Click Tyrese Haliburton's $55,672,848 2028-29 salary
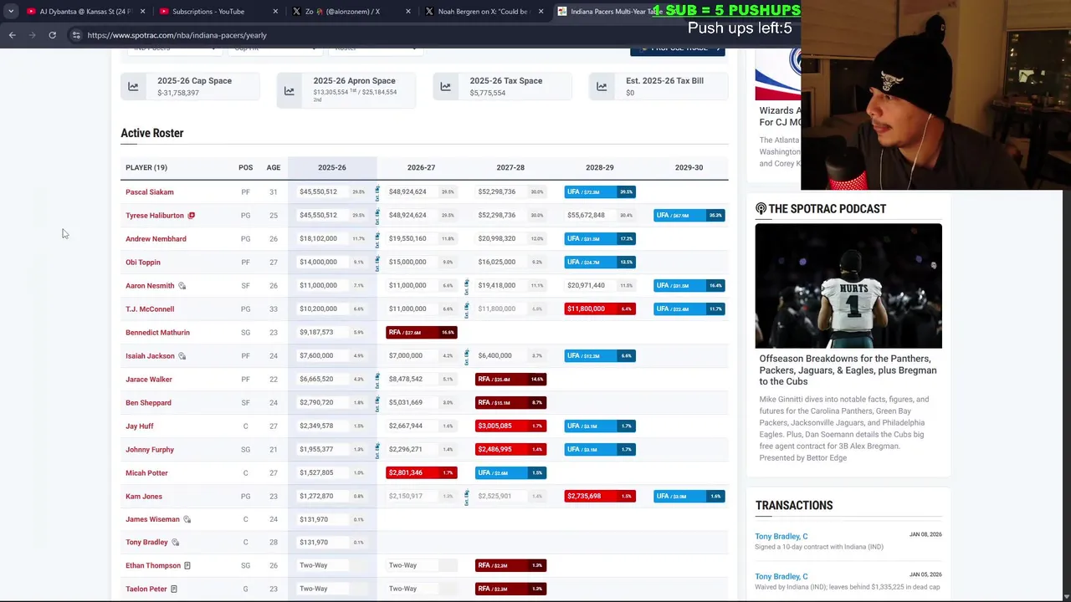Screen dimensions: 1071x602 [586, 216]
